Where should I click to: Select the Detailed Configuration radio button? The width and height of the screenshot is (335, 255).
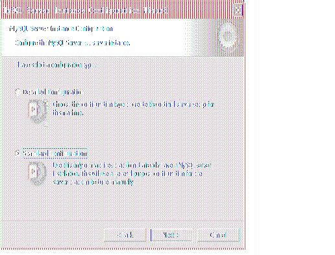(x=18, y=92)
